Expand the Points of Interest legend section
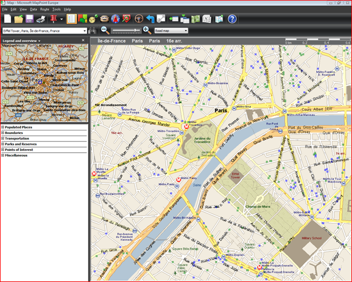352x282 pixels. tap(3, 150)
